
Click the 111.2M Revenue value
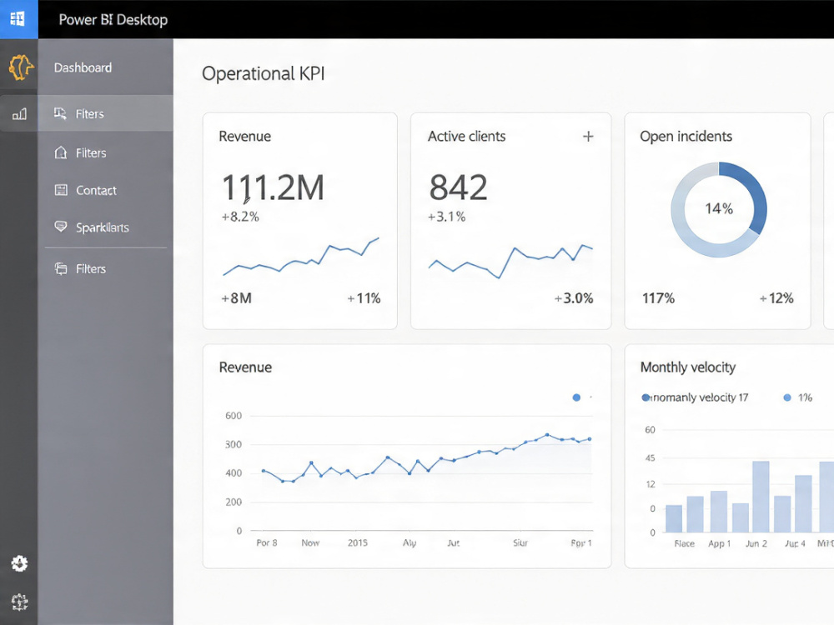273,187
